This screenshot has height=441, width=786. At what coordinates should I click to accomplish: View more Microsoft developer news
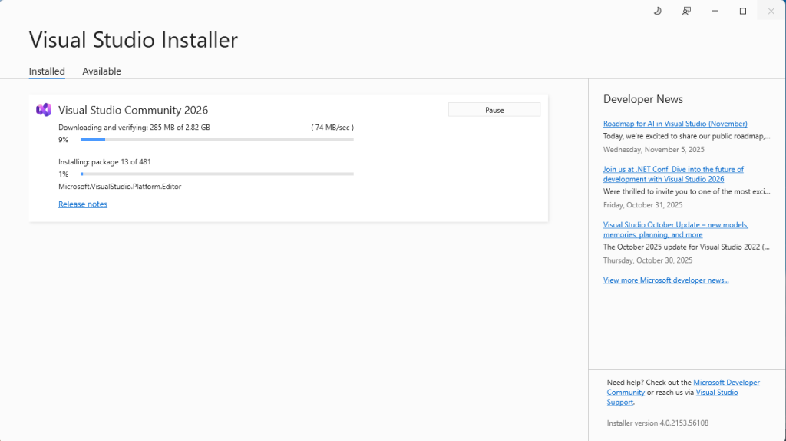point(665,280)
